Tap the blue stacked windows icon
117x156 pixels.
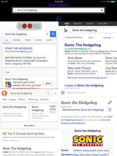(x=58, y=18)
